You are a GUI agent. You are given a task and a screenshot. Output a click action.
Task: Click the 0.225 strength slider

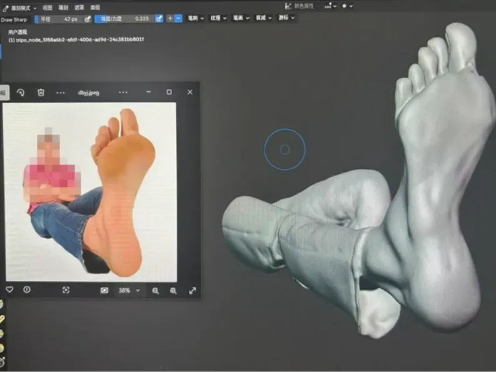pos(125,19)
